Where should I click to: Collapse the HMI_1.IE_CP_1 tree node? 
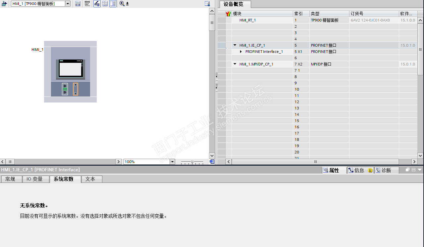tap(235, 45)
